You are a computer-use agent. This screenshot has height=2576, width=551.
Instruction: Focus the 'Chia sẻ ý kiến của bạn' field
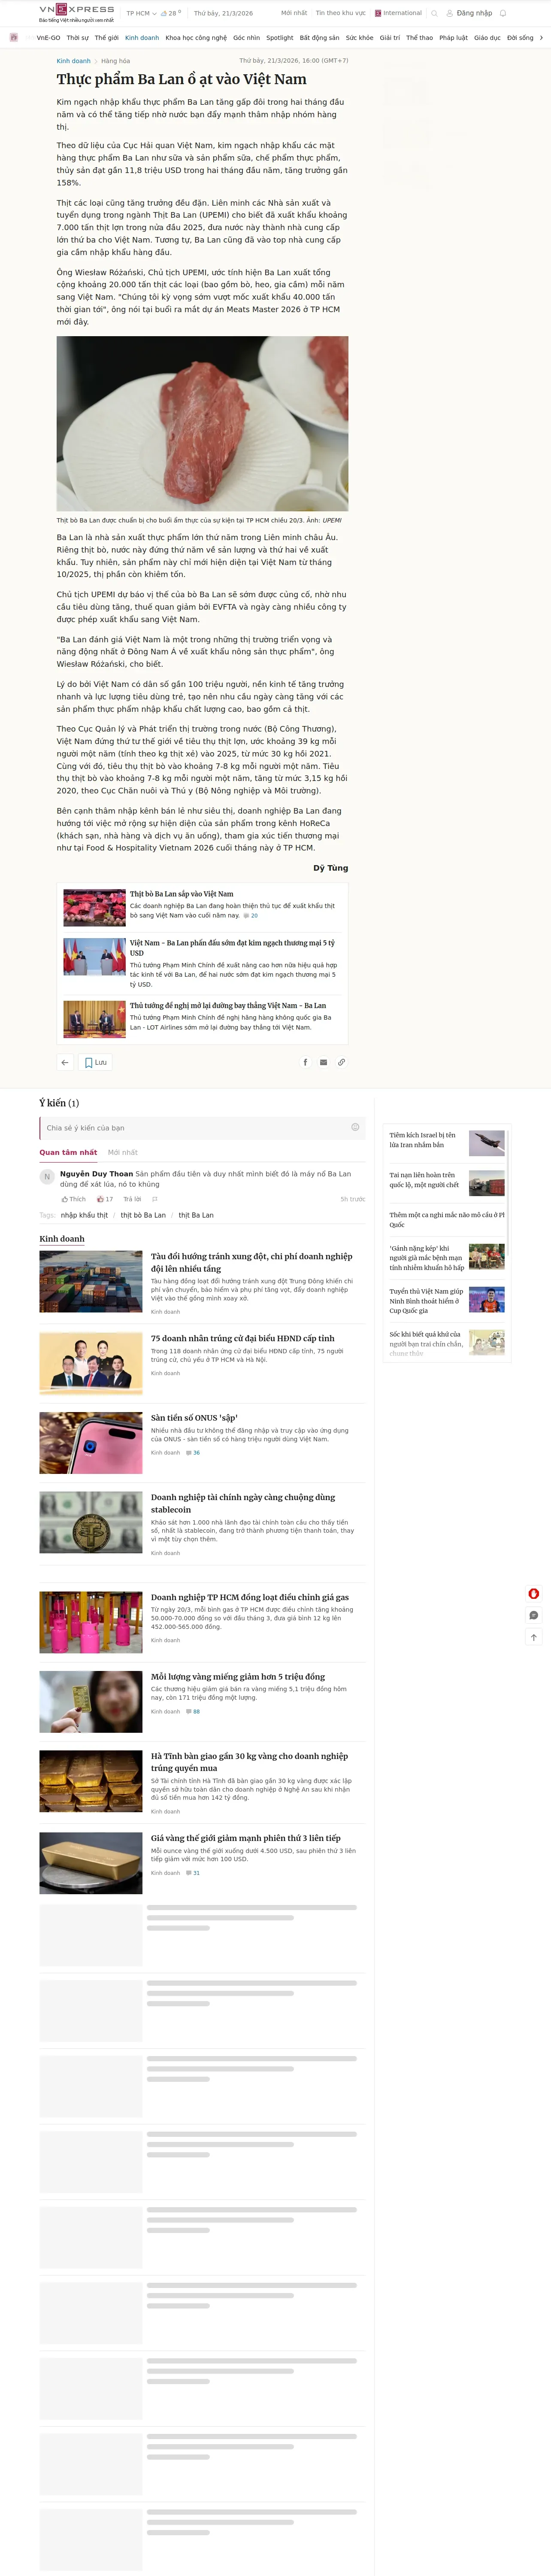(202, 1128)
